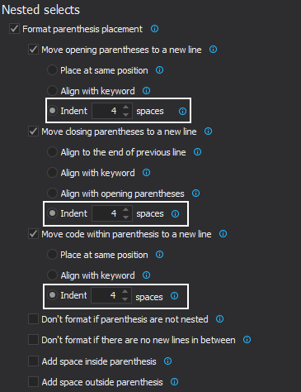
Task: Click info icon beside Add space outside parenthesis
Action: pos(174,382)
